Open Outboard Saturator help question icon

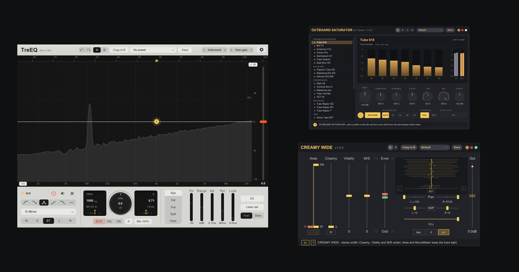click(314, 125)
